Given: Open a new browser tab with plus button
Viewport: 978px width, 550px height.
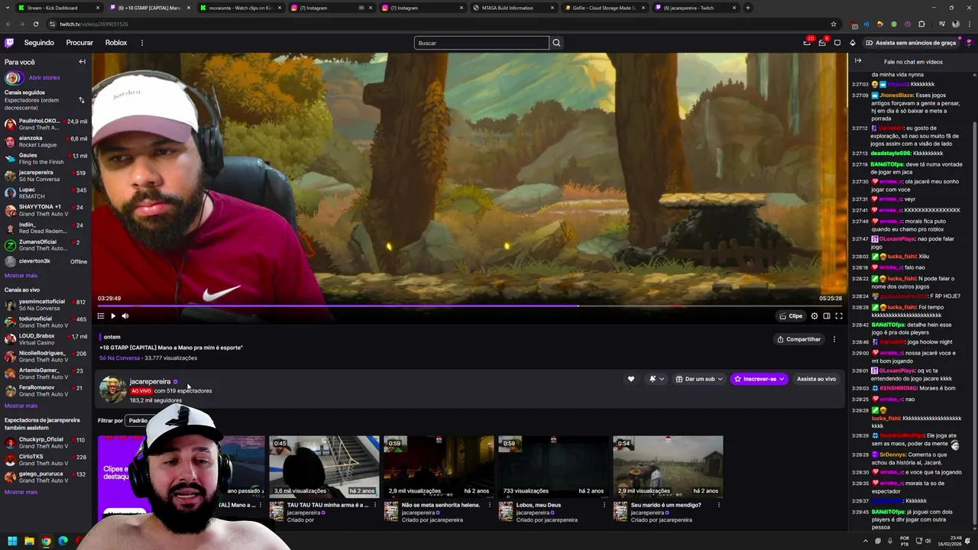Looking at the screenshot, I should click(x=748, y=8).
